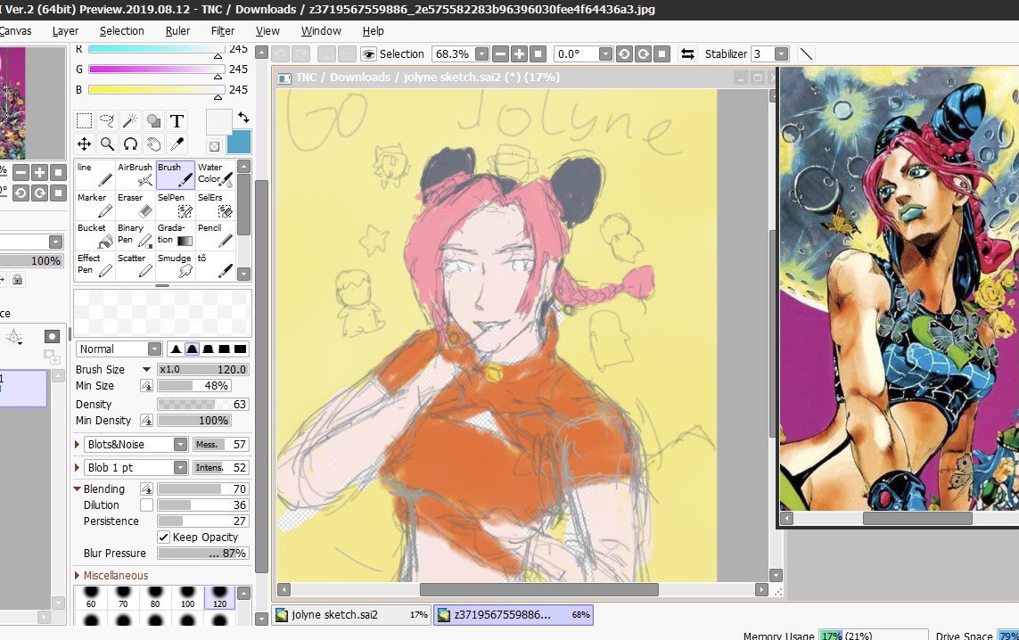Select the AirBrush tool
Image resolution: width=1019 pixels, height=640 pixels.
click(x=136, y=174)
